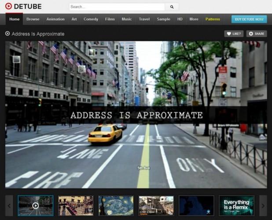Click the Address Is Approximate title link
The image size is (272, 220).
pos(38,34)
